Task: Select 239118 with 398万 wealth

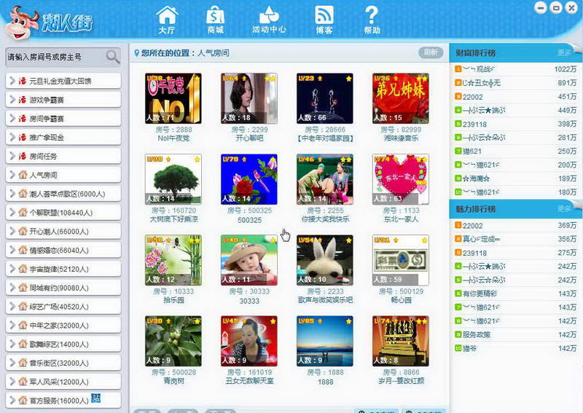Action: click(515, 124)
